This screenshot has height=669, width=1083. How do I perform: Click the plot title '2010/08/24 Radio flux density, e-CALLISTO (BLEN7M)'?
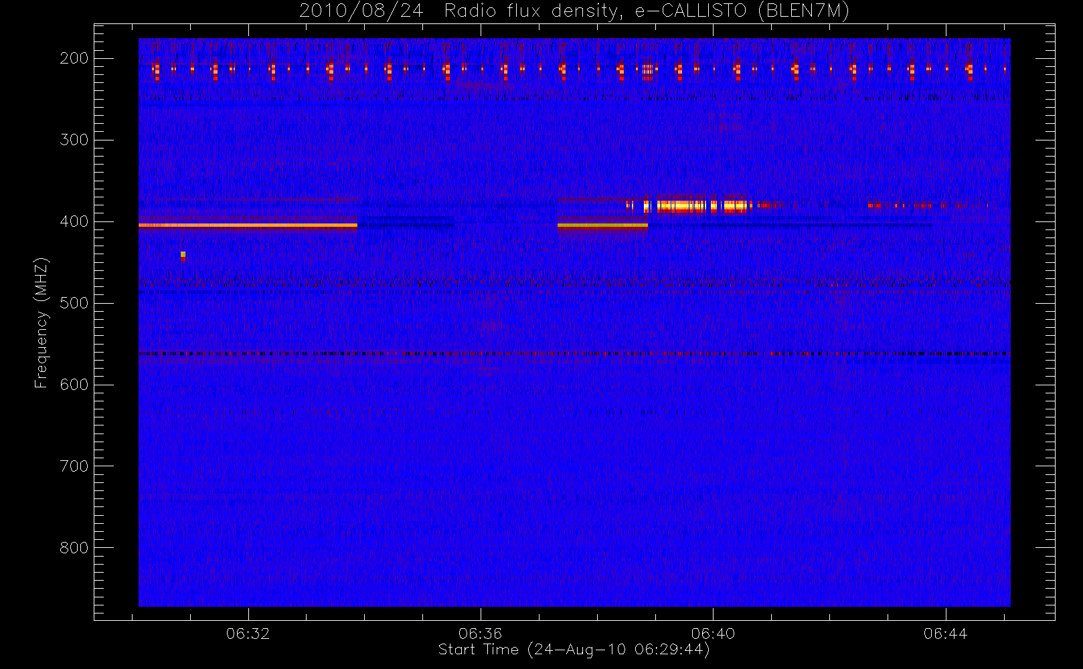tap(574, 11)
